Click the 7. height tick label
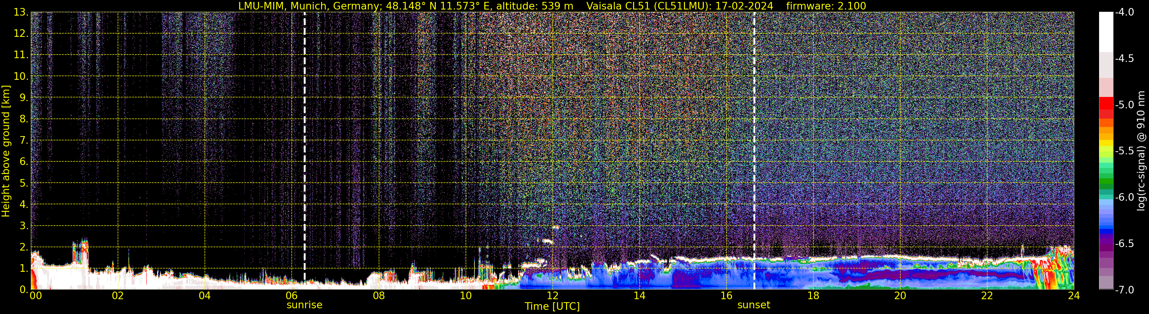This screenshot has height=314, width=1149. click(x=24, y=140)
